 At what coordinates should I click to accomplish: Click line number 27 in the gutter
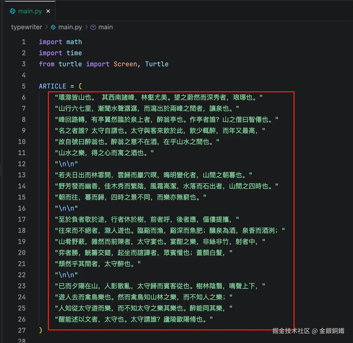coord(22,330)
